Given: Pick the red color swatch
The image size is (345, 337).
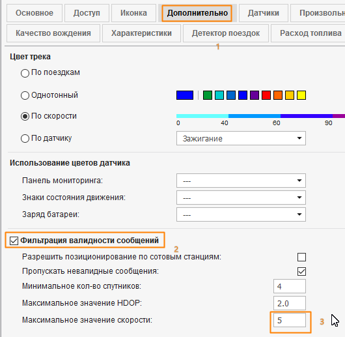Looking at the screenshot, I should tap(266, 95).
